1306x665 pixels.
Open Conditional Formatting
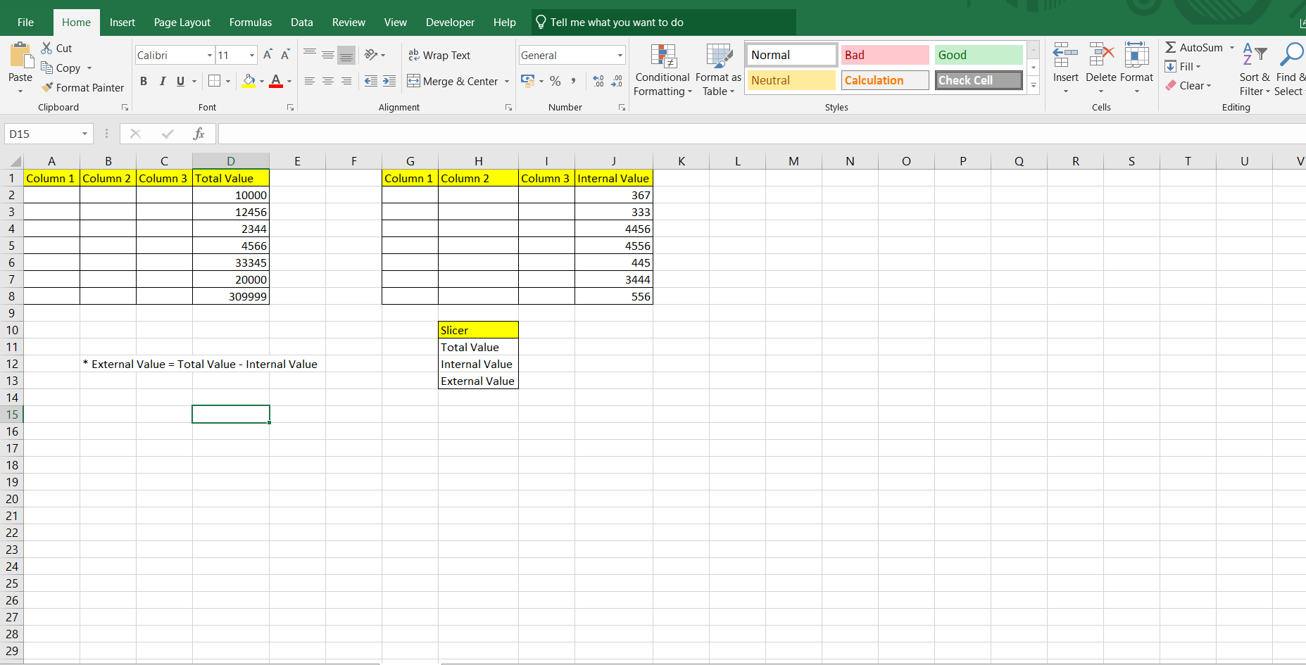coord(663,70)
